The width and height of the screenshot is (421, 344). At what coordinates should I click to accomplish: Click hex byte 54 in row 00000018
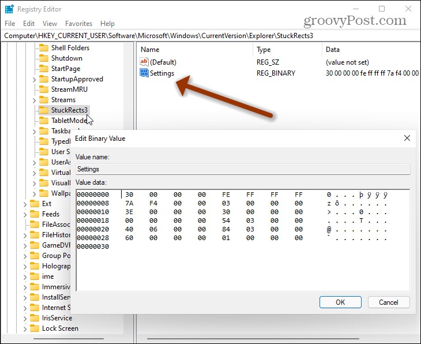click(x=226, y=220)
